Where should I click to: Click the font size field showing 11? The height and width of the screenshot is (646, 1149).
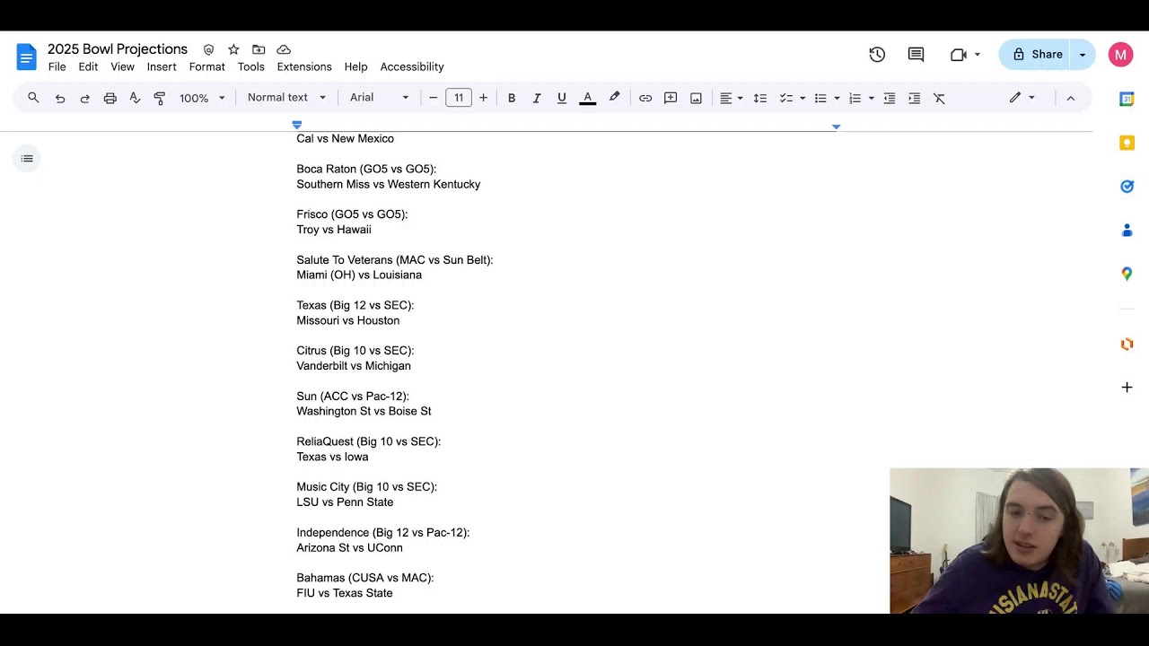click(459, 98)
